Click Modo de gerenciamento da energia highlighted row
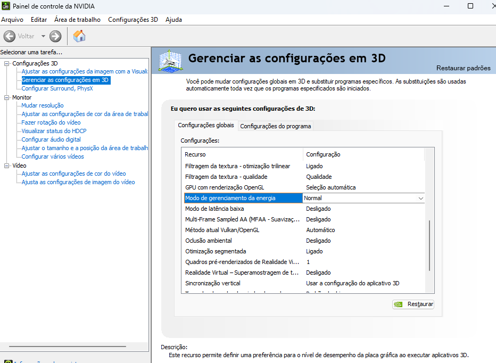The height and width of the screenshot is (363, 496). pyautogui.click(x=243, y=198)
